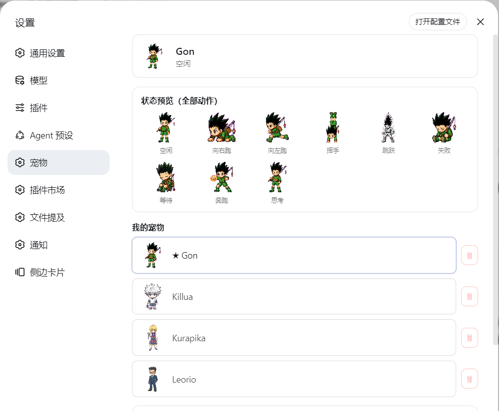Click the Kurapika sprite thumbnail in list

[153, 338]
